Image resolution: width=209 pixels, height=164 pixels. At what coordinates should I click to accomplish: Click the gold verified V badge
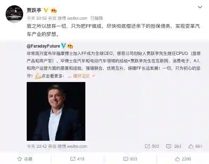coord(46,11)
